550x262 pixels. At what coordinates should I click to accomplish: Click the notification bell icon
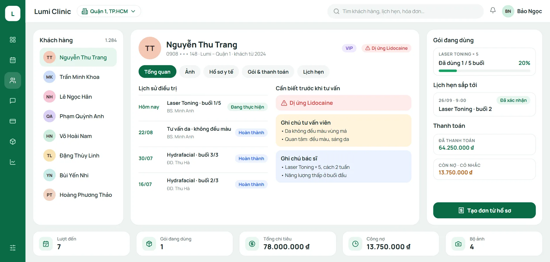point(493,11)
